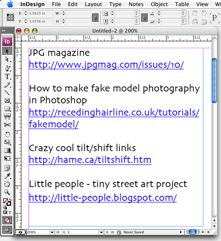Screen dimensions: 221x241
Task: Click the Flip Vertical icon
Action: pos(204,22)
